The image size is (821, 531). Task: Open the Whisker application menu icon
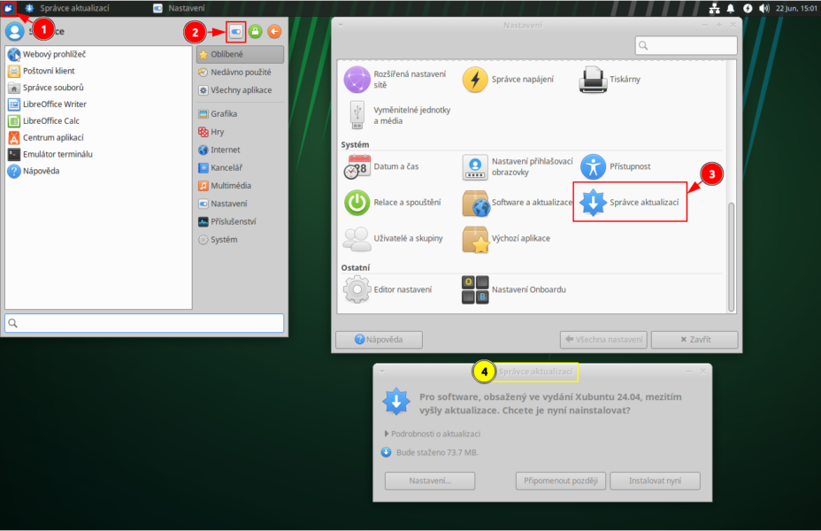[x=8, y=8]
